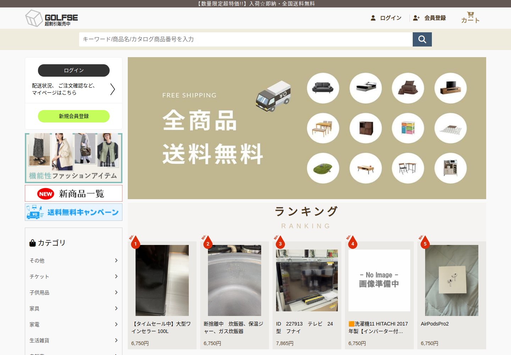Click the dark sidebar ログイン button
The width and height of the screenshot is (511, 355).
(74, 70)
